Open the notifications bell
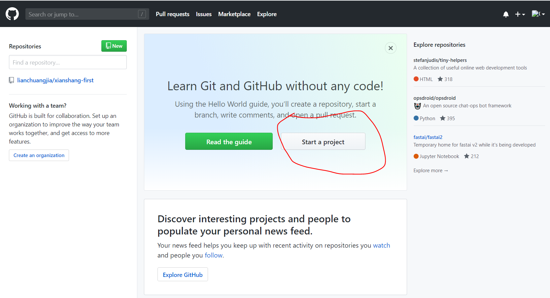This screenshot has height=298, width=550. pyautogui.click(x=506, y=14)
